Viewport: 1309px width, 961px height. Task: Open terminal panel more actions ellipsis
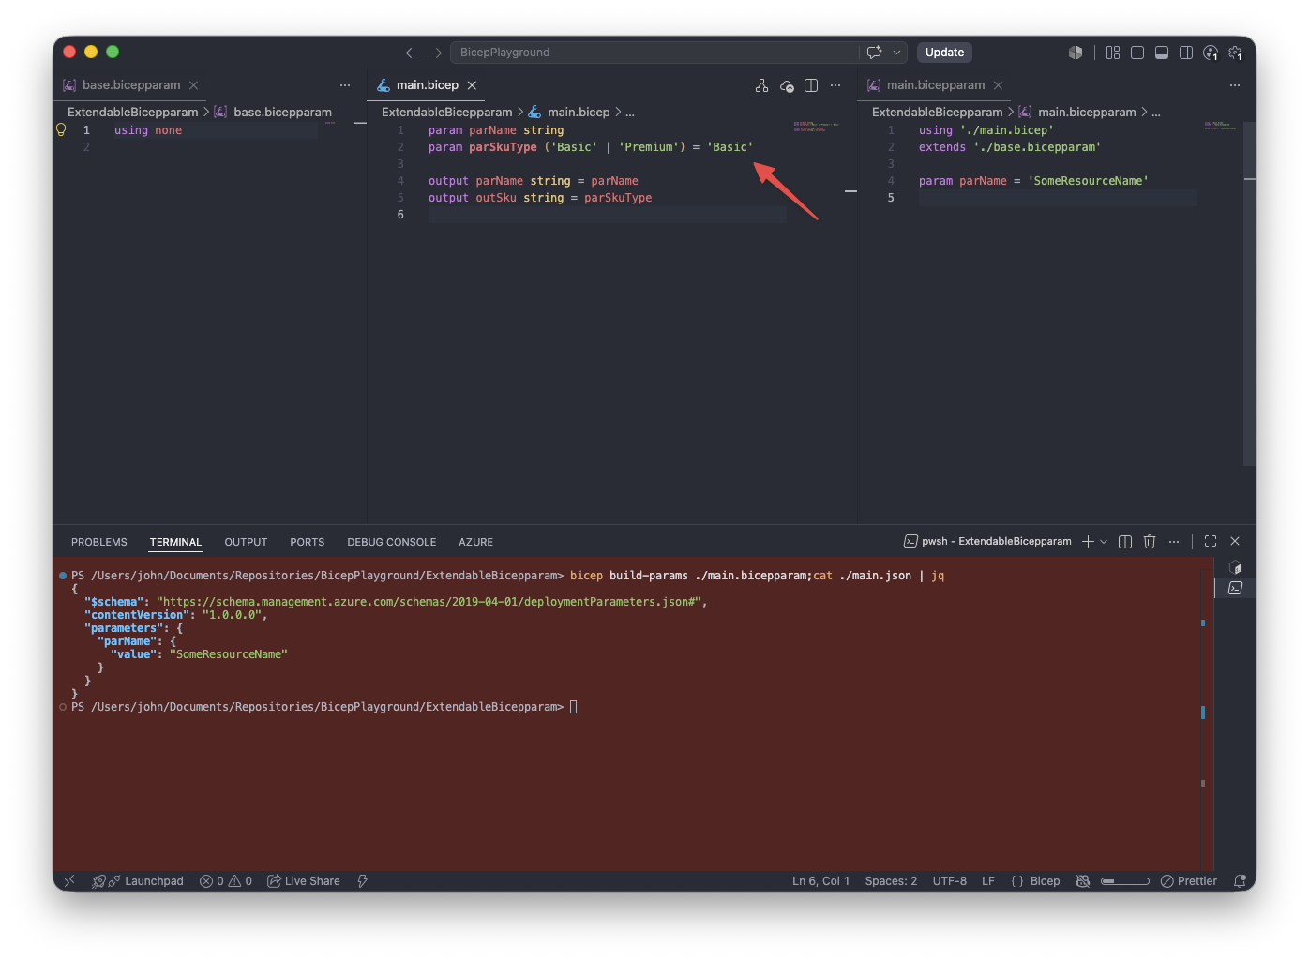click(x=1174, y=541)
